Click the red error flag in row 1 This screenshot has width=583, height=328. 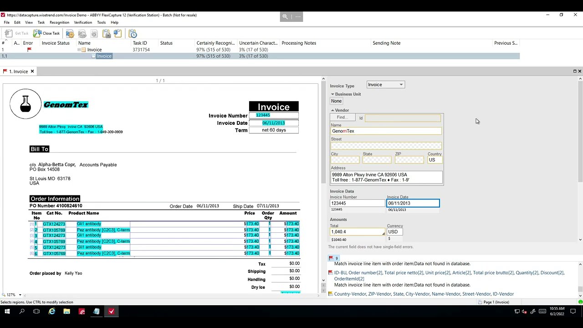click(x=29, y=50)
